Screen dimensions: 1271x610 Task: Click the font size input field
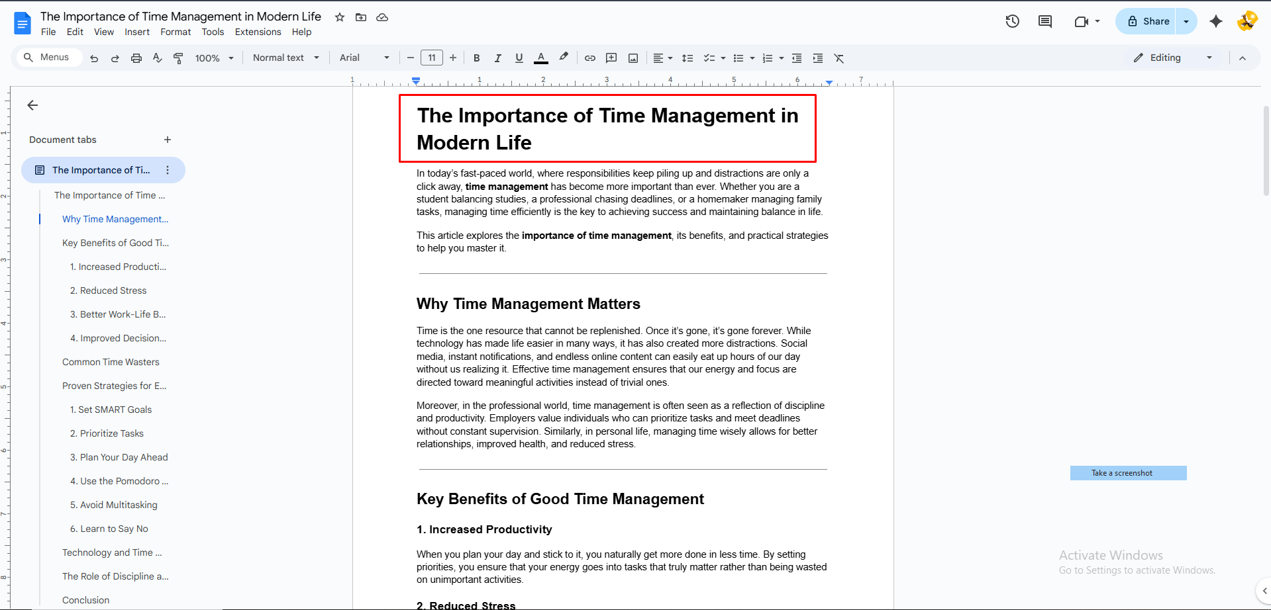(432, 58)
